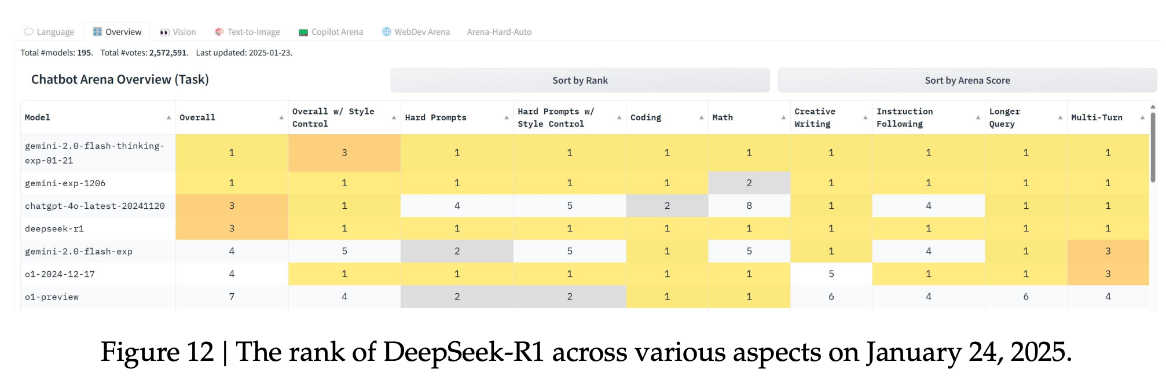The height and width of the screenshot is (384, 1166).
Task: Sort by Instruction Following column arrow
Action: pyautogui.click(x=978, y=117)
